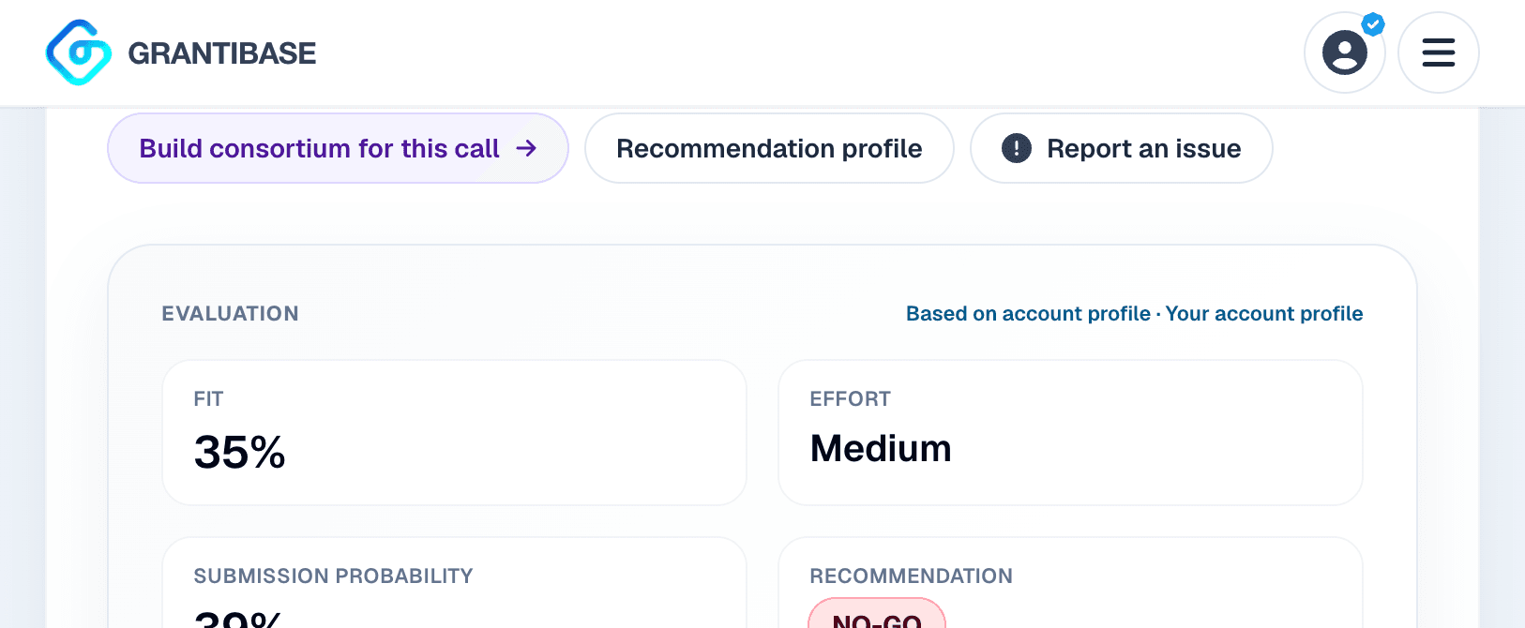This screenshot has width=1525, height=628.
Task: Click the exclamation icon beside Report an issue
Action: [1017, 148]
